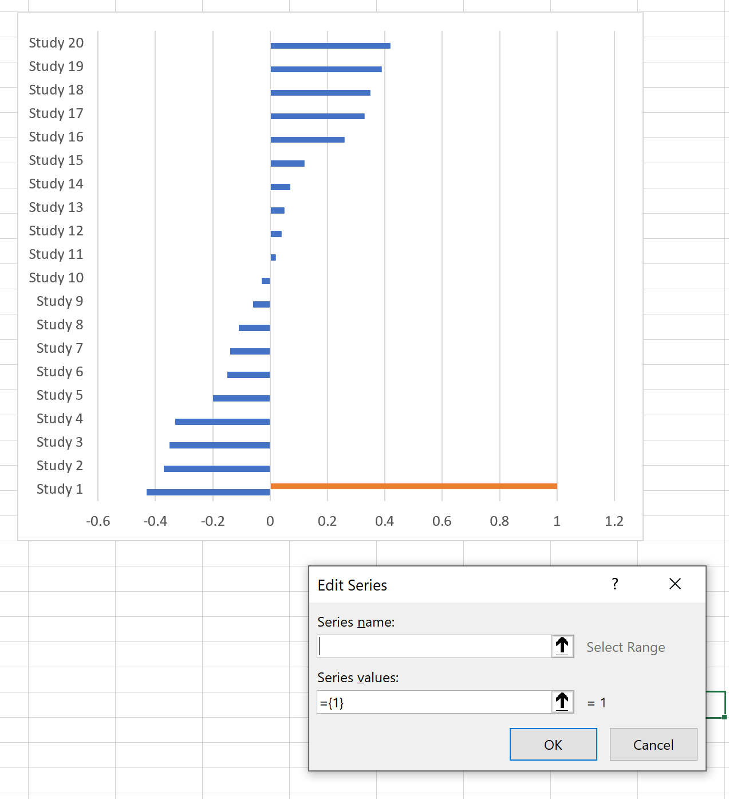Click the 1.2 value on the axis
This screenshot has height=799, width=729.
614,522
